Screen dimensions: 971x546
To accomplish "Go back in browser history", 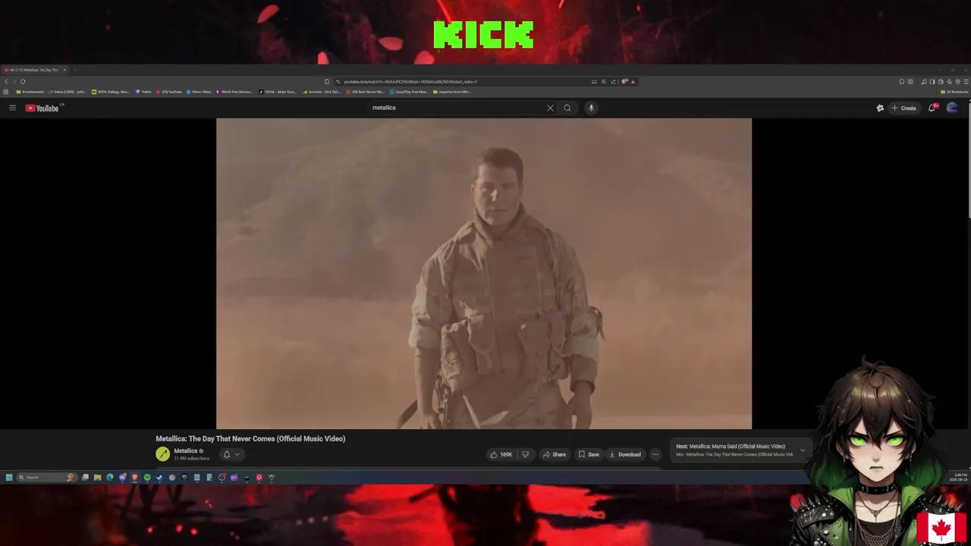I will click(x=6, y=81).
